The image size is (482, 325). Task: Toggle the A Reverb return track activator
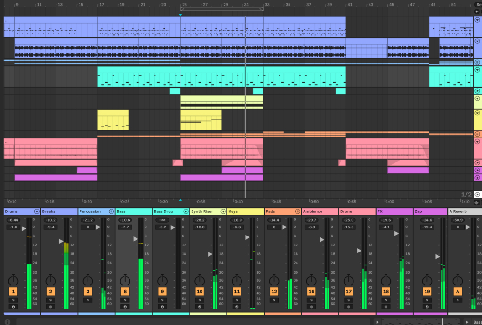(x=458, y=292)
